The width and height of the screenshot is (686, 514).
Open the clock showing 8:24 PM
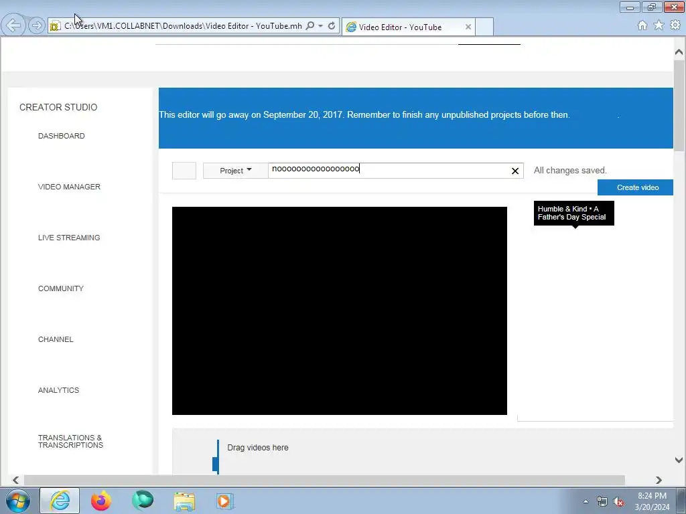click(x=652, y=501)
